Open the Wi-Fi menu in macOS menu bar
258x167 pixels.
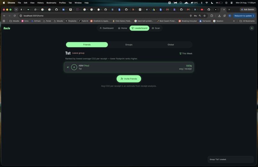click(x=207, y=3)
